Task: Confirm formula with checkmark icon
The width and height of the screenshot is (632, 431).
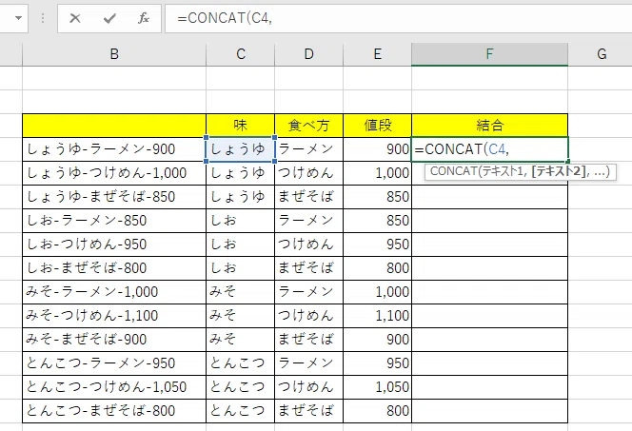Action: click(x=109, y=18)
